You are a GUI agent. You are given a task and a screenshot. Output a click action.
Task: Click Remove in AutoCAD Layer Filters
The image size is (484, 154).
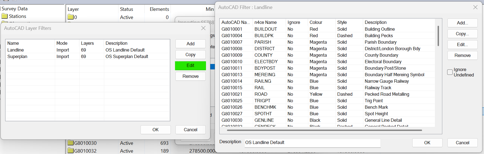point(190,76)
